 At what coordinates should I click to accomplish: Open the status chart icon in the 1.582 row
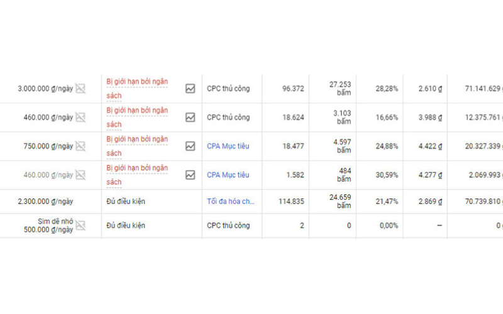(x=190, y=175)
